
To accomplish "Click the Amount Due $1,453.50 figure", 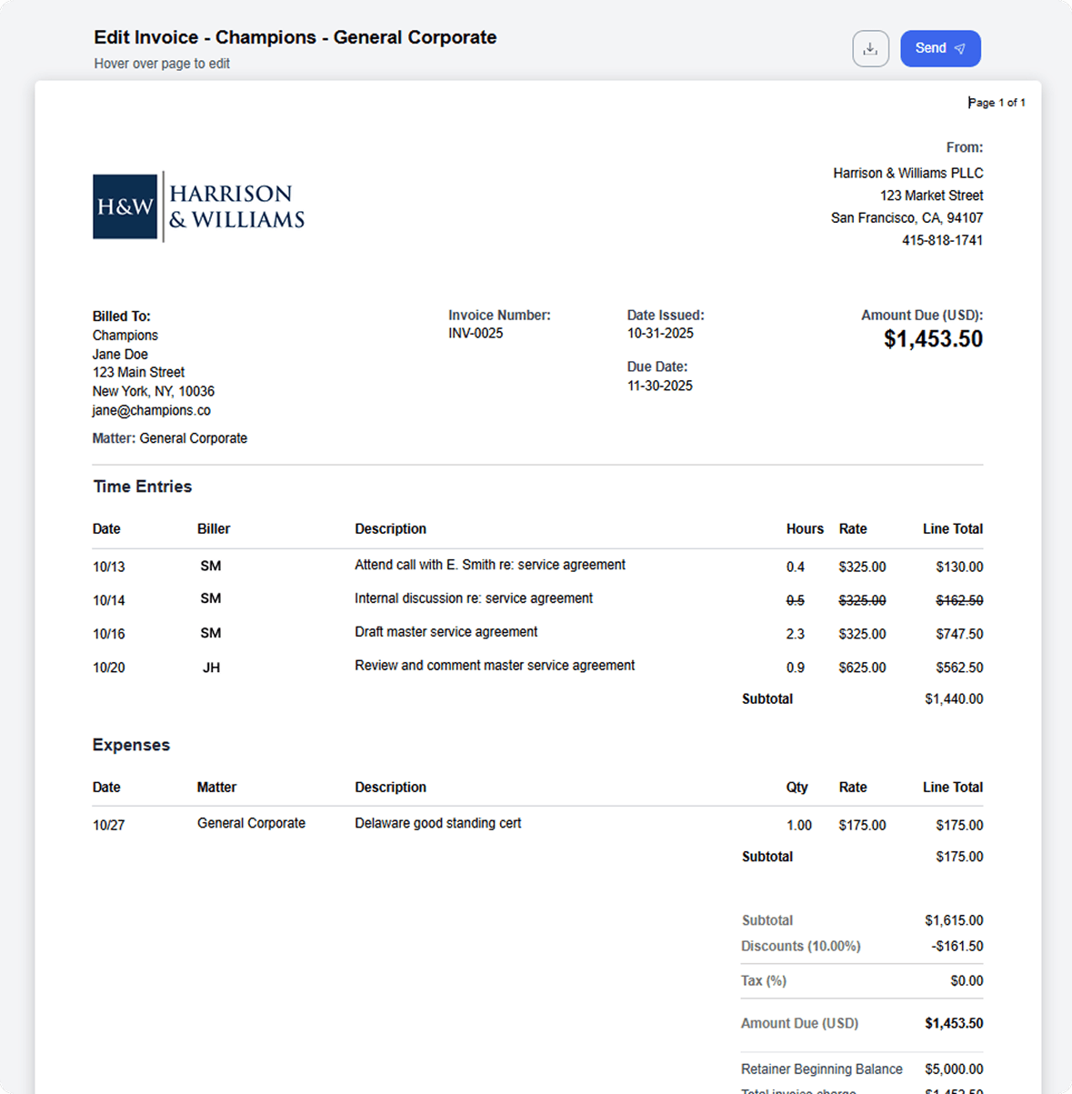I will [933, 338].
